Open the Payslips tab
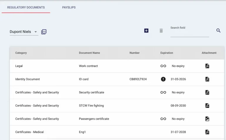This screenshot has height=140, width=226. [x=69, y=7]
